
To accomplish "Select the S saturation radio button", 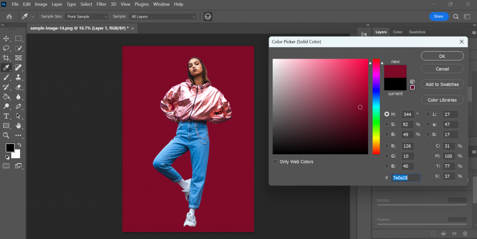I will pos(387,124).
